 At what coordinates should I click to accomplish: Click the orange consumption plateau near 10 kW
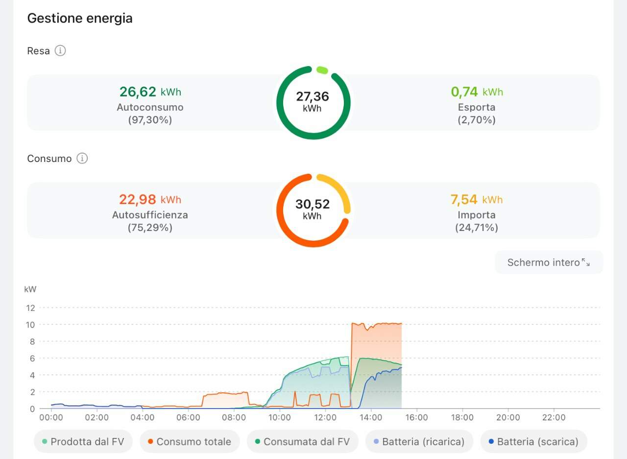click(x=376, y=324)
